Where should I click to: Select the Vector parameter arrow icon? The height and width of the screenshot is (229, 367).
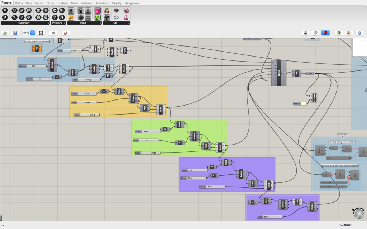coord(5,17)
